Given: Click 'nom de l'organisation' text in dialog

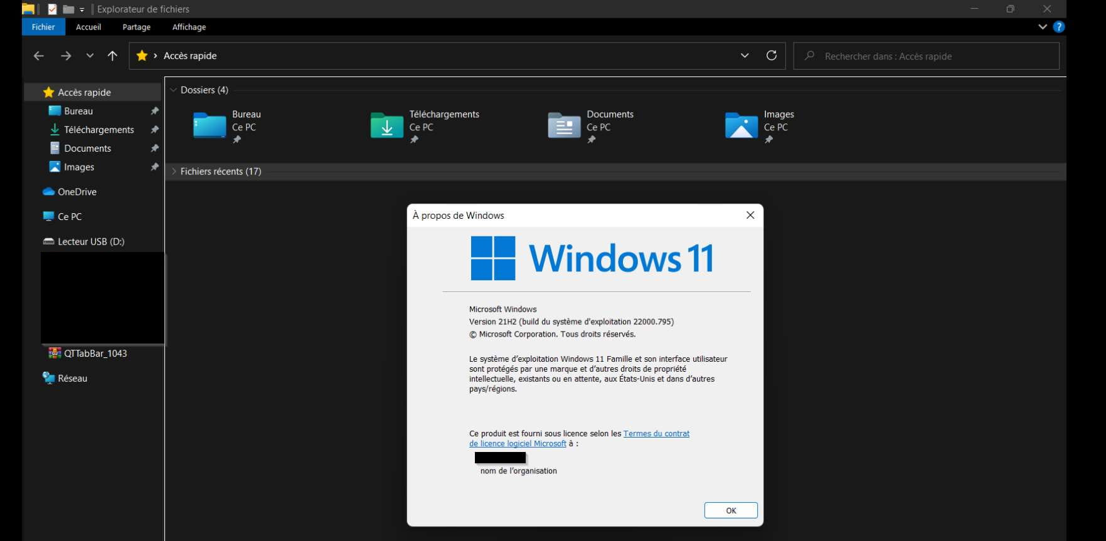Looking at the screenshot, I should (x=519, y=471).
